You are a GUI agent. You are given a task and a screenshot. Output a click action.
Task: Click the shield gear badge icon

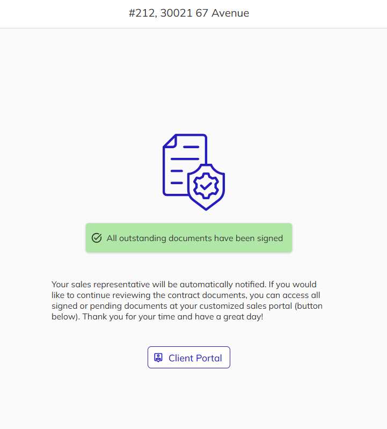pyautogui.click(x=206, y=186)
